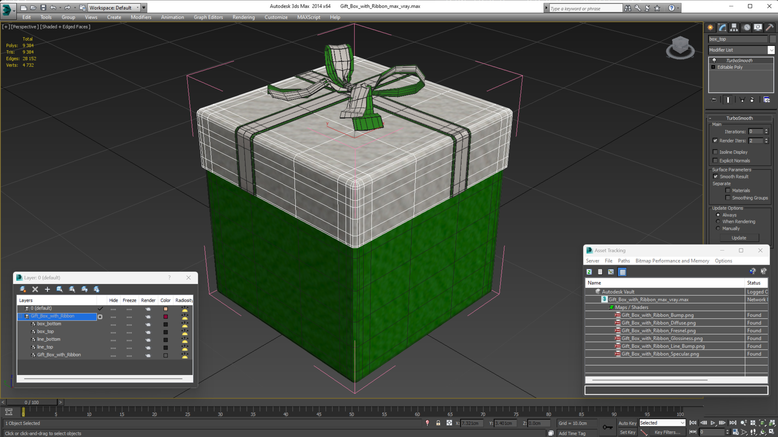Open the Graph Editors menu
The width and height of the screenshot is (778, 437).
pos(208,17)
